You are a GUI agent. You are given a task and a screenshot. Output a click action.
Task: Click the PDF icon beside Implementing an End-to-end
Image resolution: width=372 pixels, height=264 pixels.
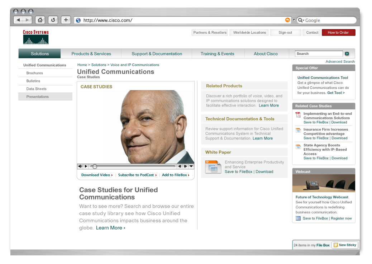tap(298, 115)
